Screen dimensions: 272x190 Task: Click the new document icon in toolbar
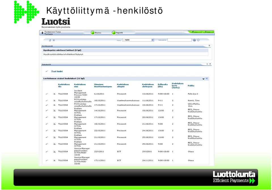coord(50,40)
